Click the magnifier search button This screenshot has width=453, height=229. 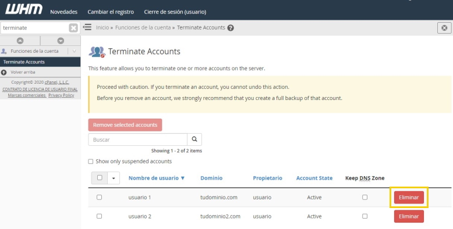tap(194, 139)
